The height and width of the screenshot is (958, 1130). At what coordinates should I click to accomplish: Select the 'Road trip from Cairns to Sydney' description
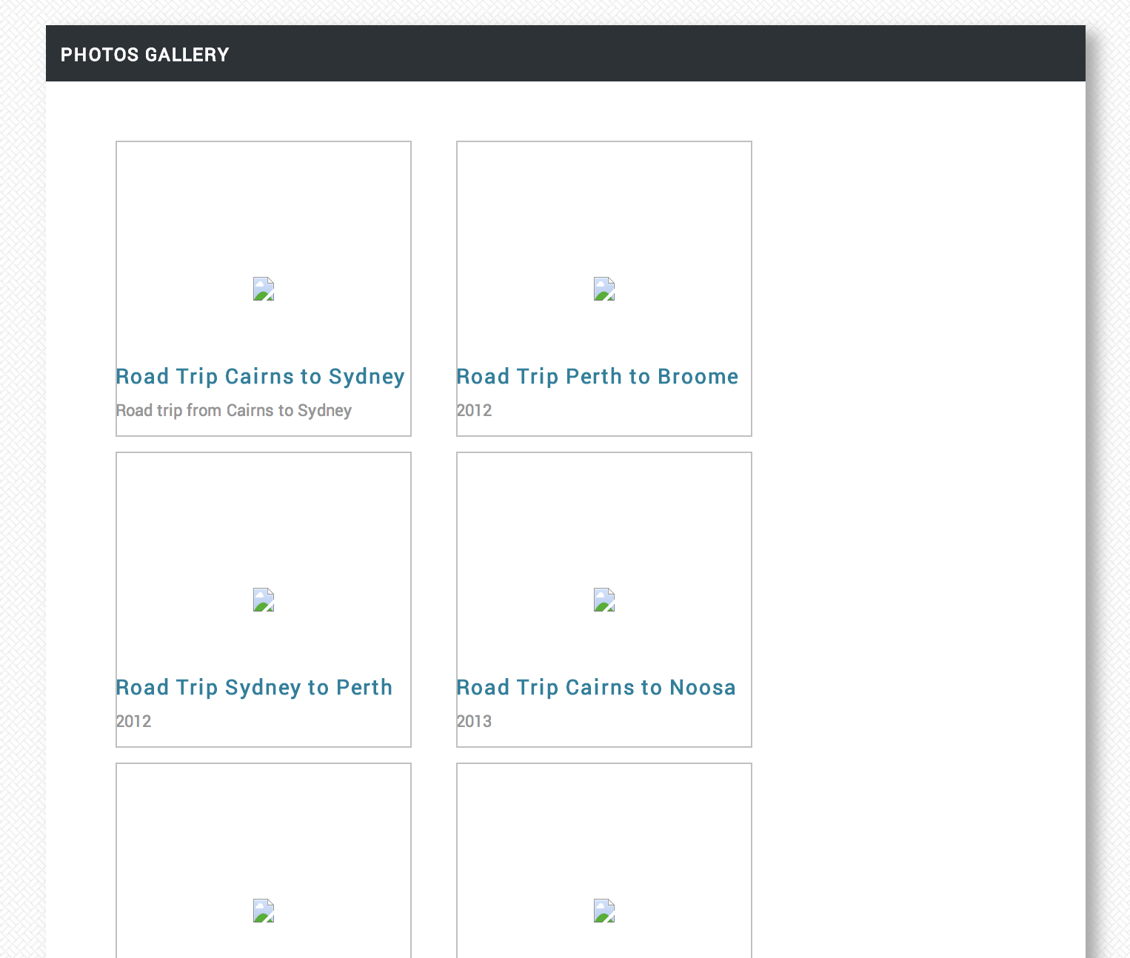tap(234, 410)
